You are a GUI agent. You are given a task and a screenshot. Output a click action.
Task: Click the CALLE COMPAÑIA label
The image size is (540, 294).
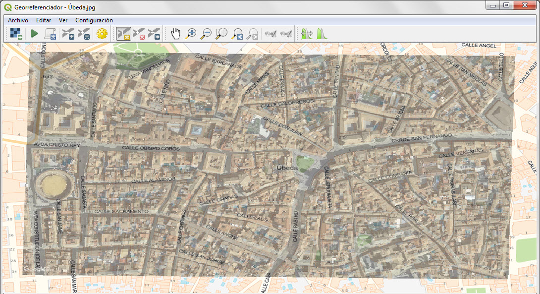(390, 176)
